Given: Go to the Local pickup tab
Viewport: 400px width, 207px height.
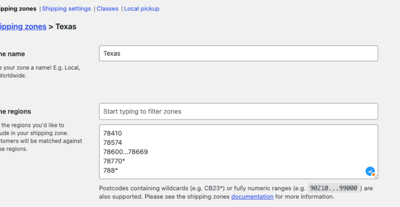Looking at the screenshot, I should (x=142, y=8).
